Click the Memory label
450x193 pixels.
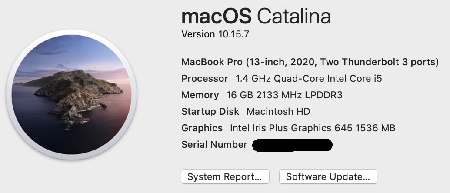tap(200, 95)
